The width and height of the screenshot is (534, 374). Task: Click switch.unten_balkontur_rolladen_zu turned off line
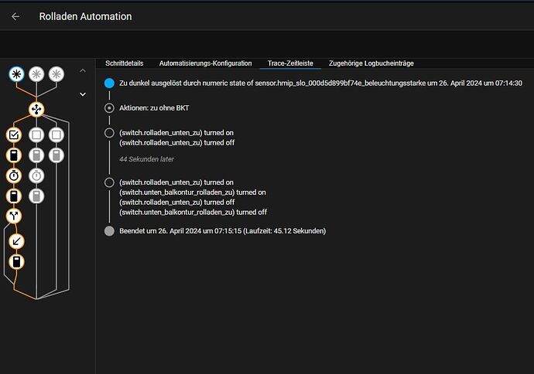[193, 212]
